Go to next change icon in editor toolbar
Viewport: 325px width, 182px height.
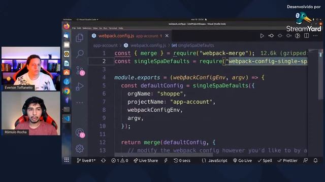(289, 36)
